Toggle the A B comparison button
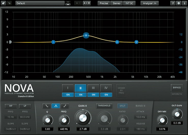The image size is (188, 135). pyautogui.click(x=78, y=3)
